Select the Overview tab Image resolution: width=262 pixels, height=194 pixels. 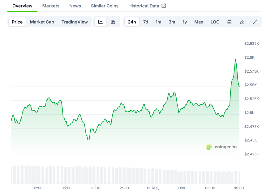pyautogui.click(x=22, y=6)
